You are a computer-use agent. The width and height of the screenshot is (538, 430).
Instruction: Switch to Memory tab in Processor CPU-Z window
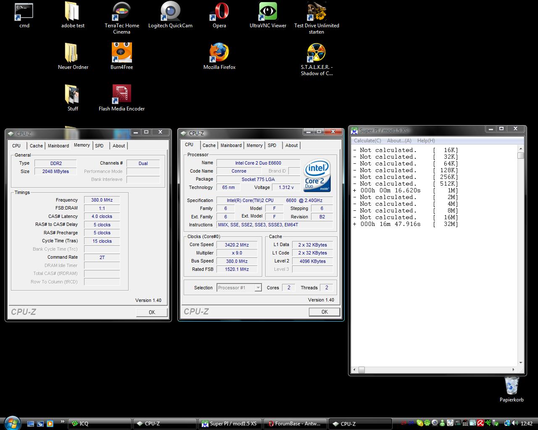(x=254, y=145)
